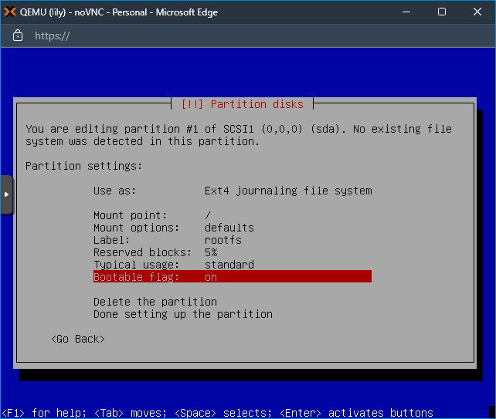Viewport: 496px width, 419px height.
Task: Click the QEMU noVNC app icon in title bar
Action: [x=10, y=12]
